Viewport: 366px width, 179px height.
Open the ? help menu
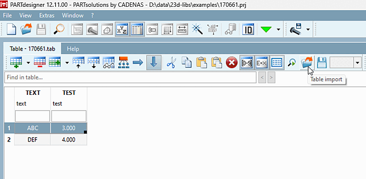tap(92, 16)
